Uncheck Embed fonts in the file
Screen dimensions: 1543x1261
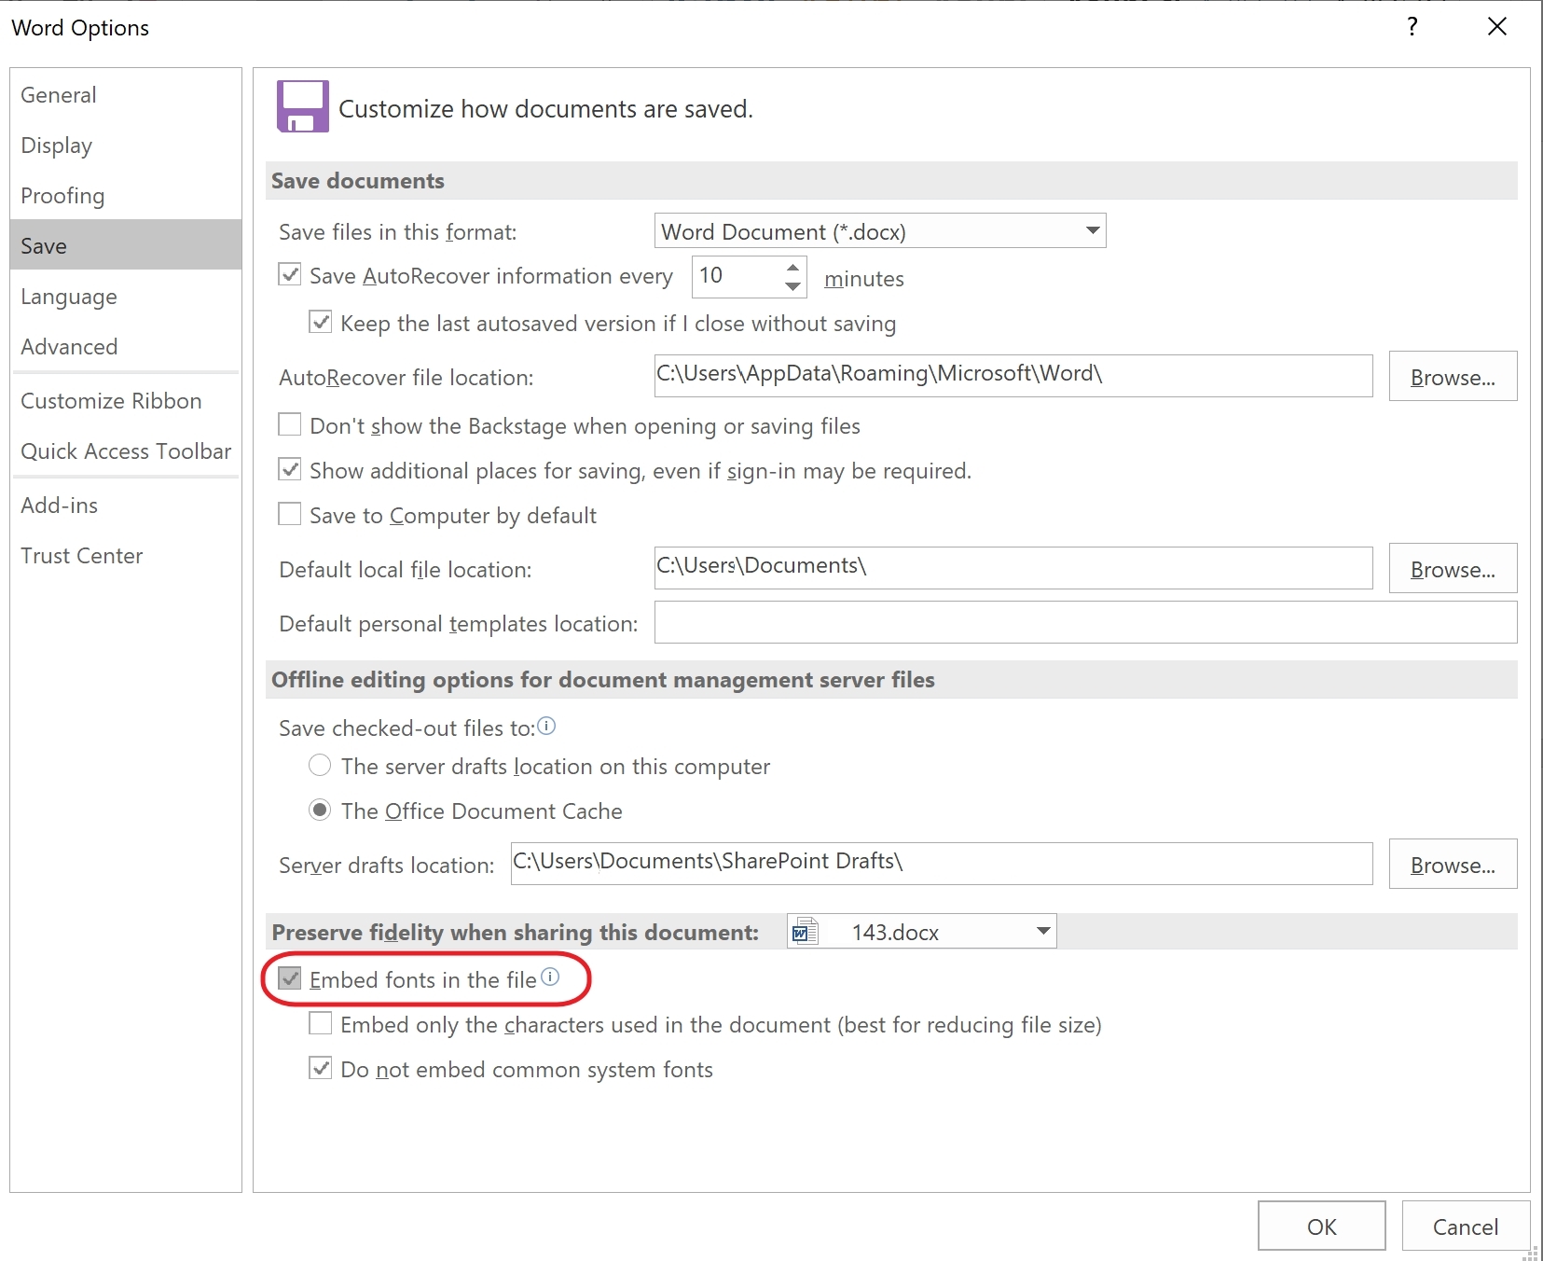point(290,978)
